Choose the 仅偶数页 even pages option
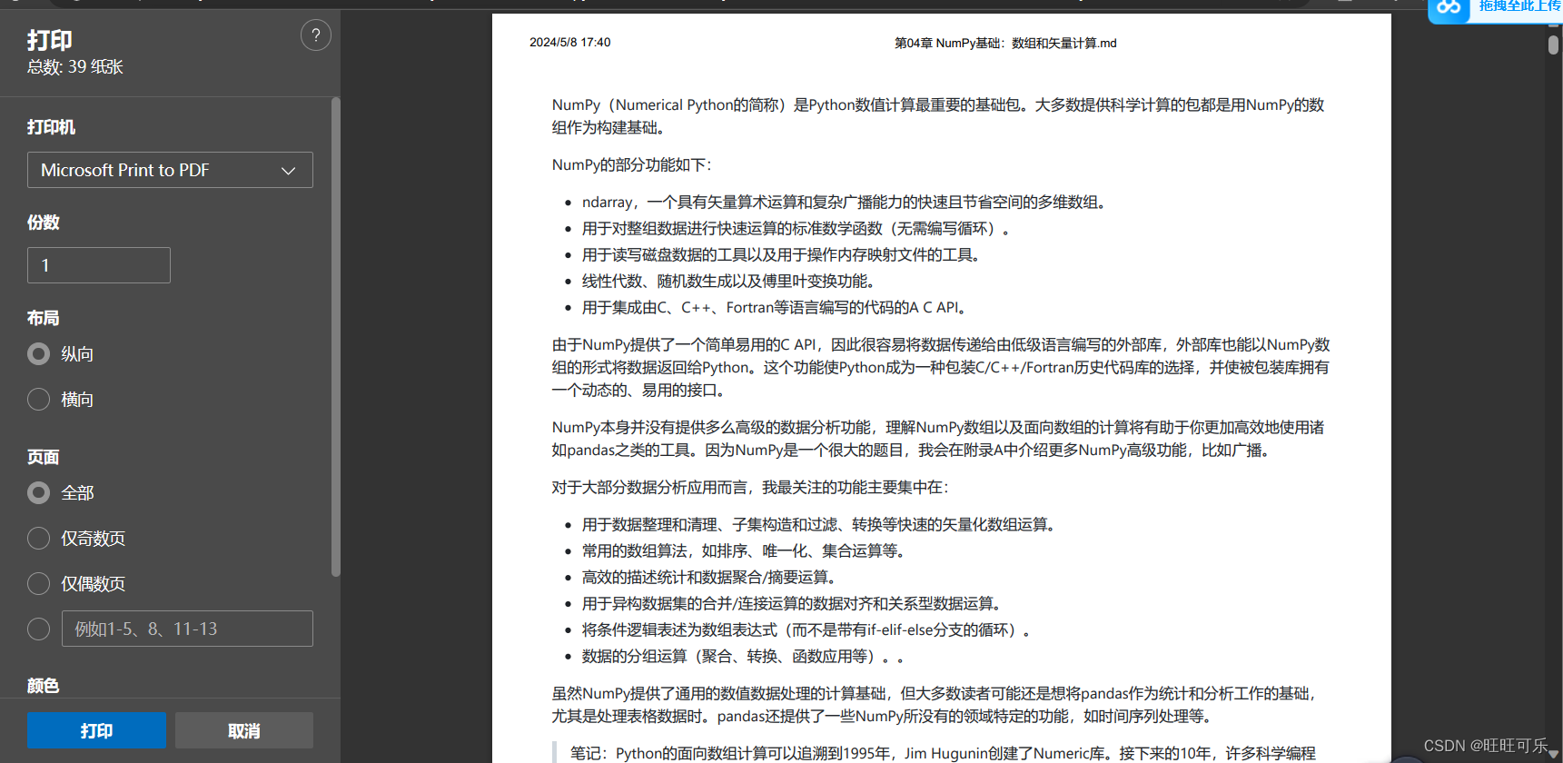1563x763 pixels. (38, 583)
